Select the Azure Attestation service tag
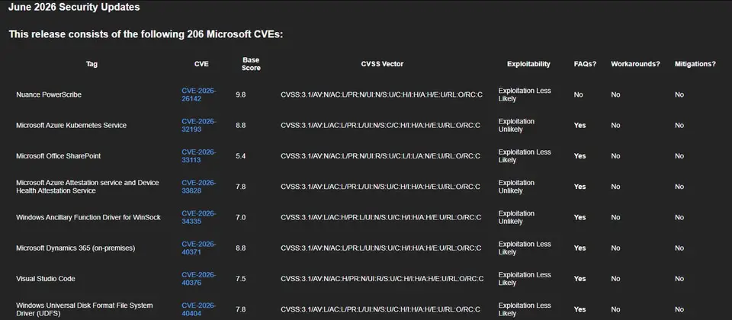Viewport: 732px width, 320px height. (x=87, y=187)
